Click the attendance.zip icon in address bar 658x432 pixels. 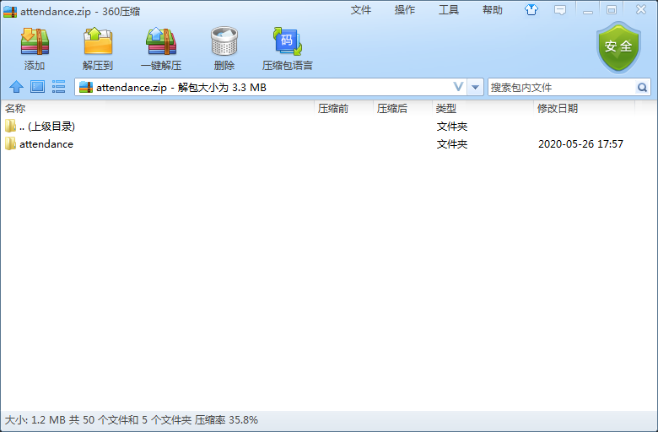(x=86, y=87)
